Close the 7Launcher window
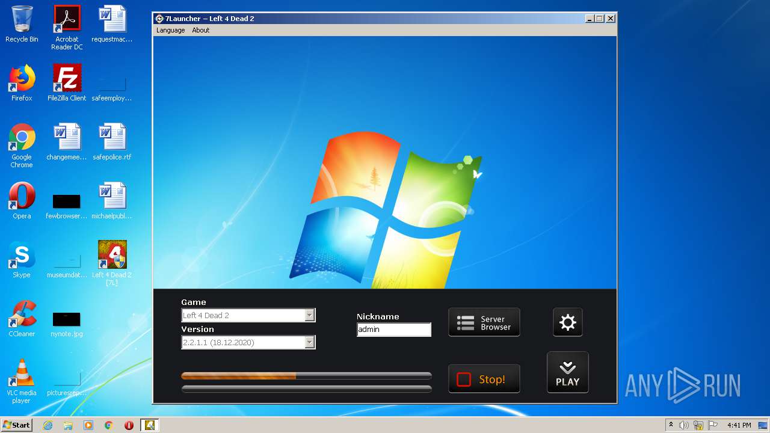 click(x=610, y=19)
